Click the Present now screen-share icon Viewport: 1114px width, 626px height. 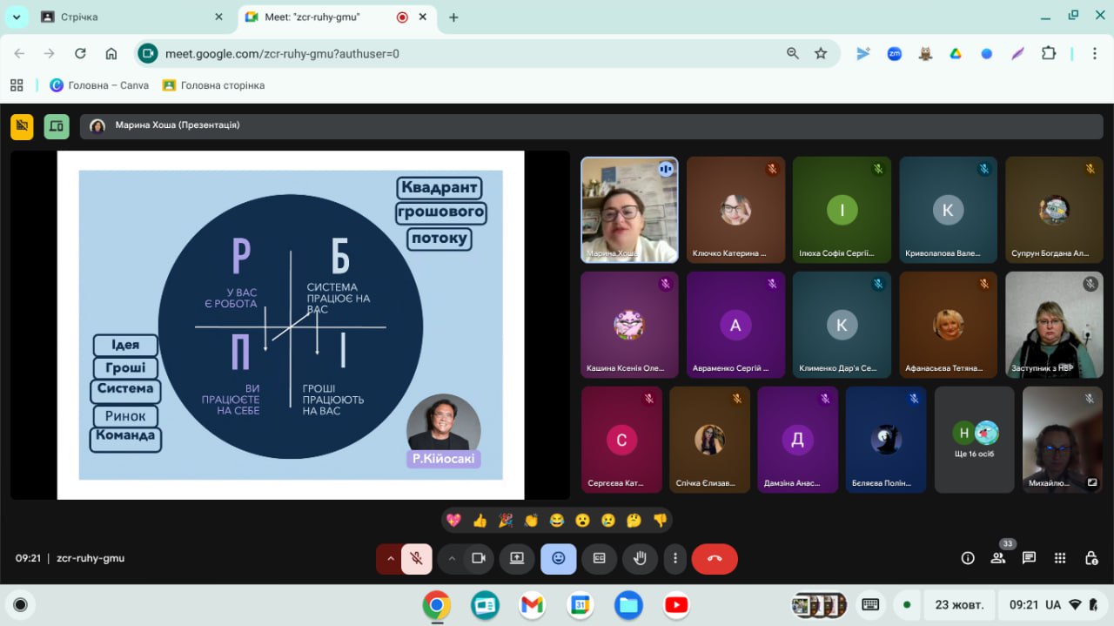[x=517, y=559]
